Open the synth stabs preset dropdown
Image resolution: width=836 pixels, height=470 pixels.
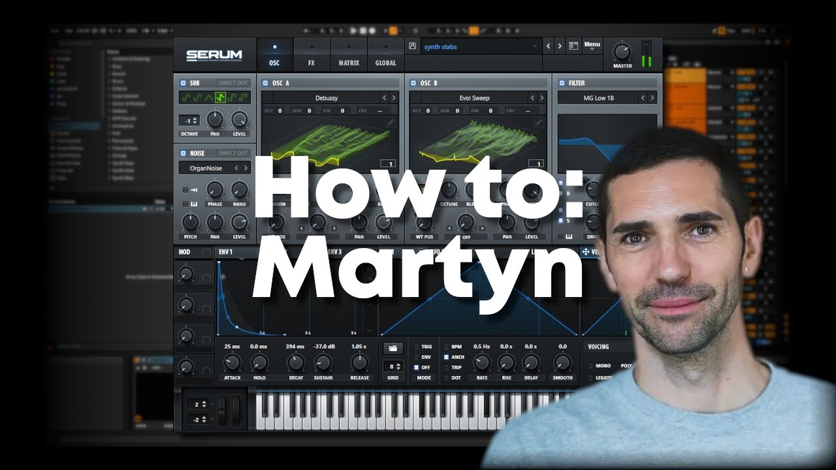(x=480, y=46)
